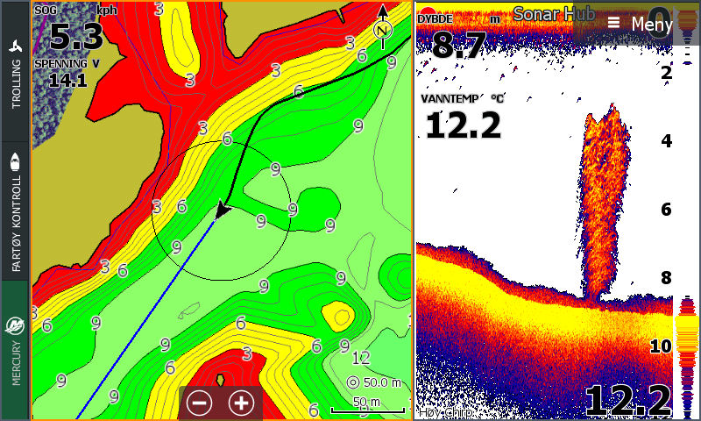Select the Sonar Hub source title
701x421 pixels.
coord(554,14)
